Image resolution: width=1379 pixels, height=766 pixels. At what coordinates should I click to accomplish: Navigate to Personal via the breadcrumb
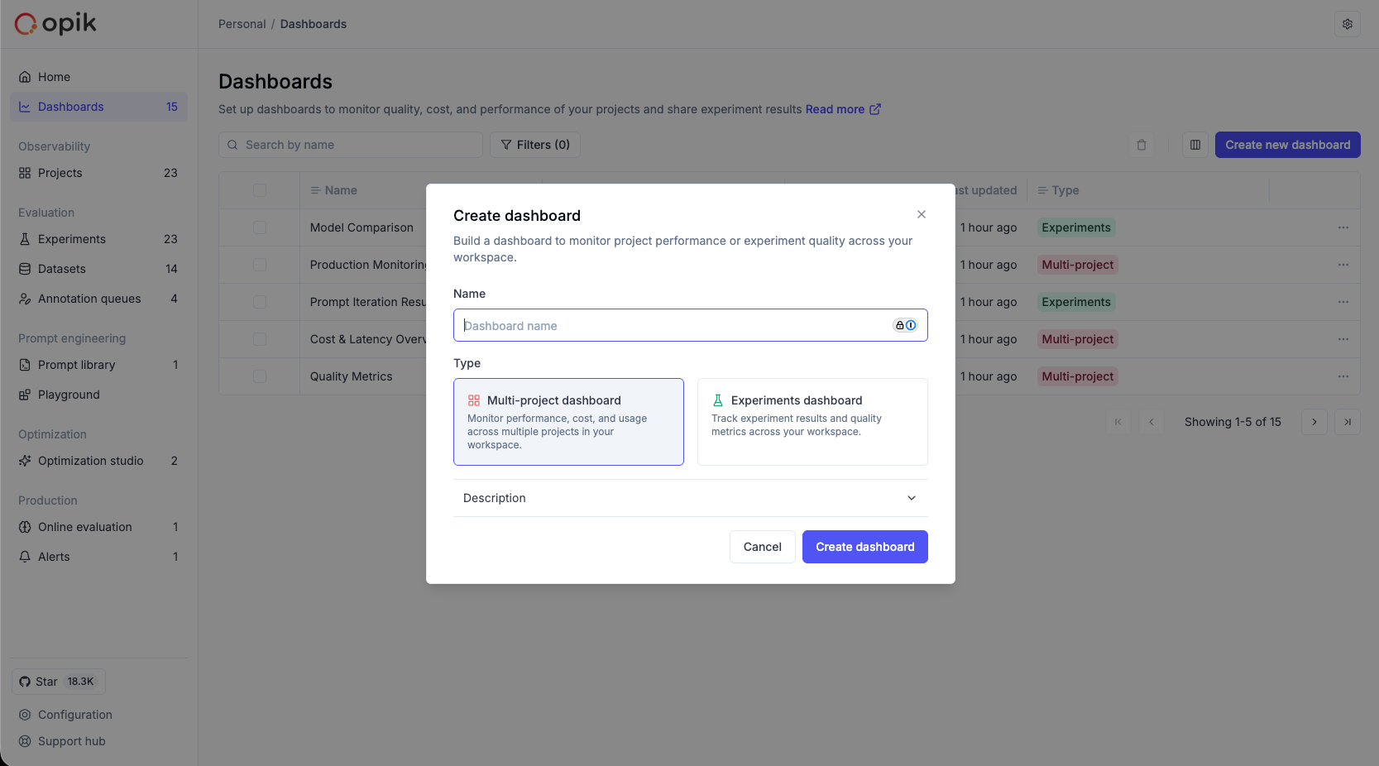242,24
